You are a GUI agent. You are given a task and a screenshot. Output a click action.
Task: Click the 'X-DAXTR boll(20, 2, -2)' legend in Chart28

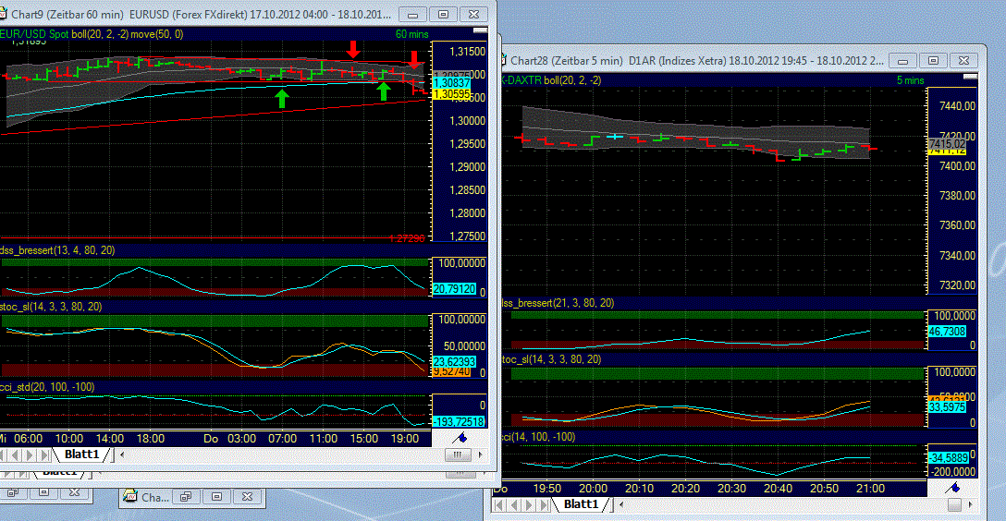(550, 80)
